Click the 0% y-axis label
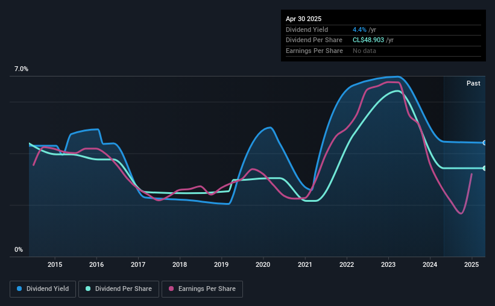 [x=19, y=249]
